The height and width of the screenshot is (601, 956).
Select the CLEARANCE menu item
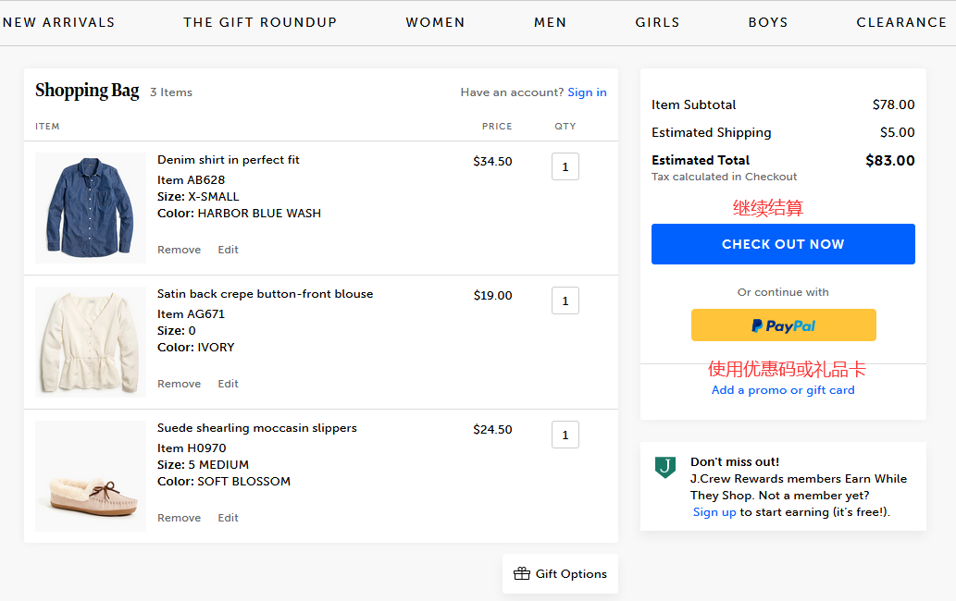tap(900, 22)
